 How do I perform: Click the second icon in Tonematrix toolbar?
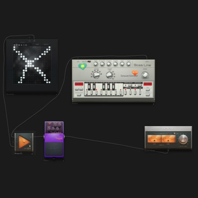16,45
